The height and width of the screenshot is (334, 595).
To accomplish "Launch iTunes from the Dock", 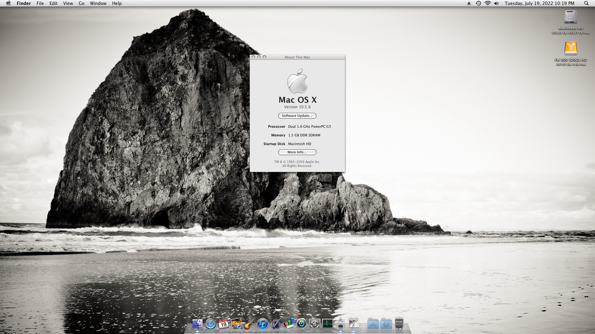I will coord(262,324).
